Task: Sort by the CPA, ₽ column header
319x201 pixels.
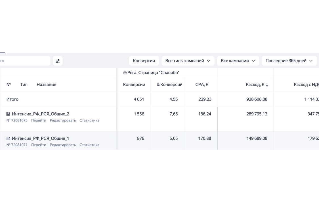Action: pos(202,85)
